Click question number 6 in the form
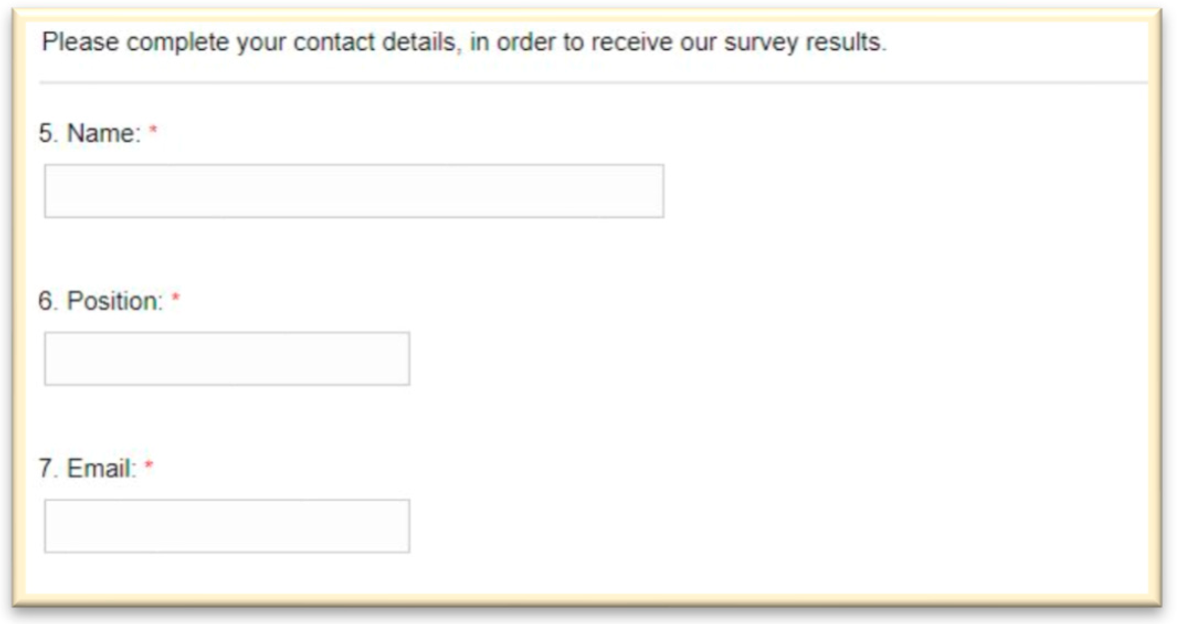 pyautogui.click(x=46, y=302)
